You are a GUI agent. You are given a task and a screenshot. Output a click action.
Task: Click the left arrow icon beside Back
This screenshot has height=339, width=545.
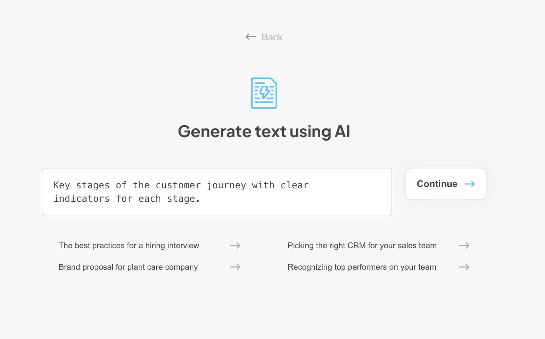[251, 37]
